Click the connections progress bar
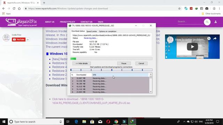Image resolution: width=223 pixels, height=125 pixels. [x=111, y=70]
